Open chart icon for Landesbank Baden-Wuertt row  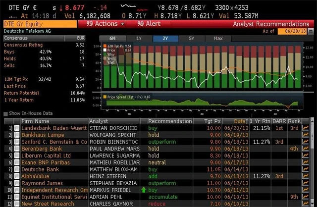(x=306, y=128)
